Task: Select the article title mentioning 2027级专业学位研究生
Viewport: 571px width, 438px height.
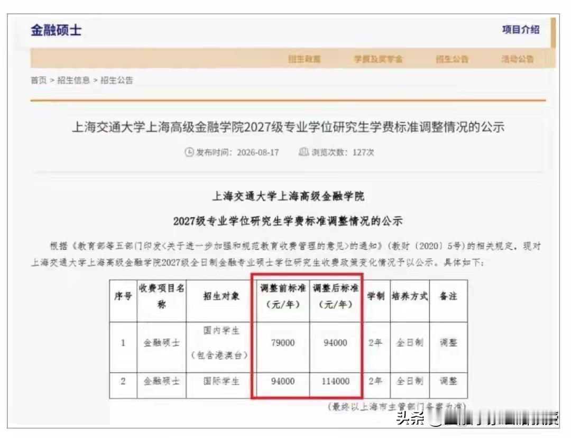Action: (x=288, y=127)
